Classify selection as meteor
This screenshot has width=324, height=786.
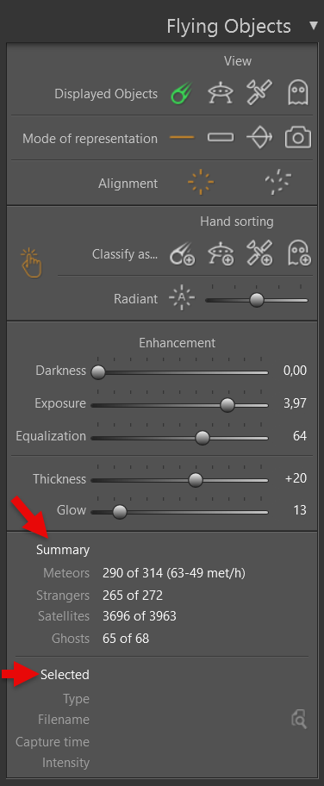click(182, 253)
